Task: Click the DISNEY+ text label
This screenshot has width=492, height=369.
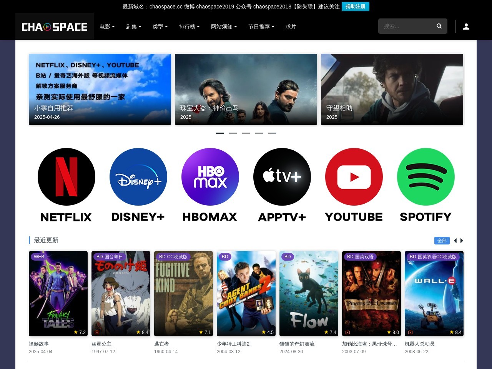Action: tap(138, 217)
